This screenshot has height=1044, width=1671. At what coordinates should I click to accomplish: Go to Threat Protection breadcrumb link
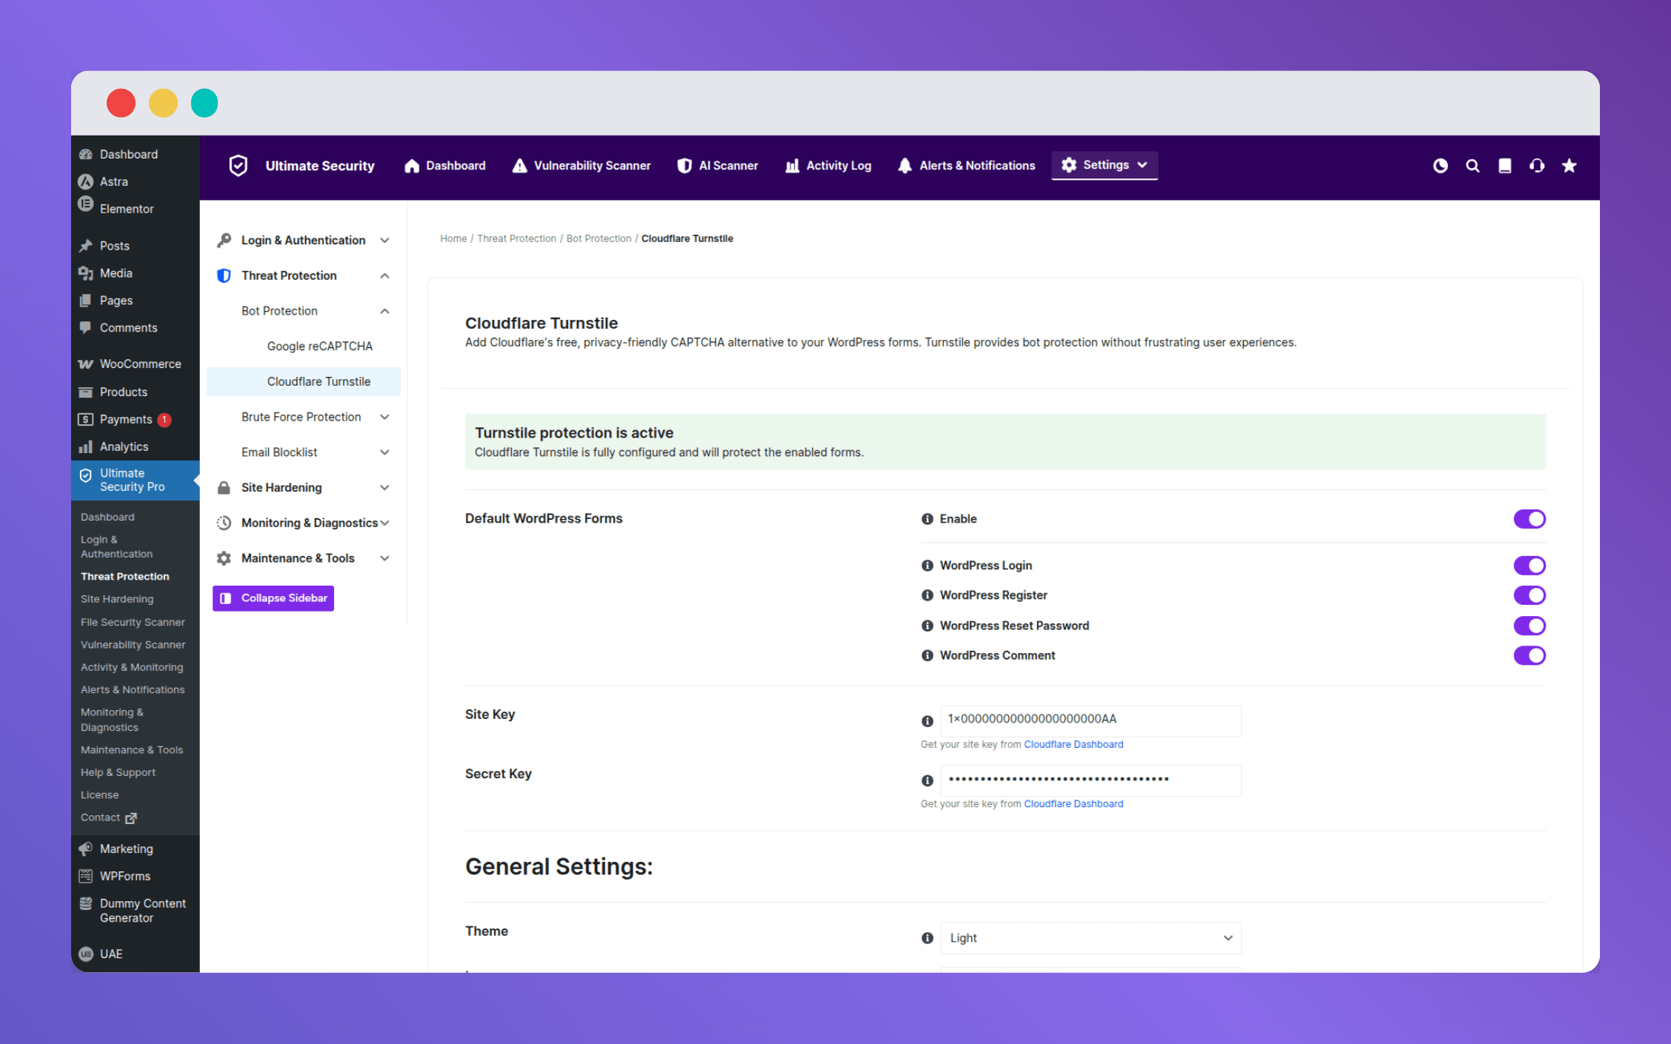click(516, 238)
